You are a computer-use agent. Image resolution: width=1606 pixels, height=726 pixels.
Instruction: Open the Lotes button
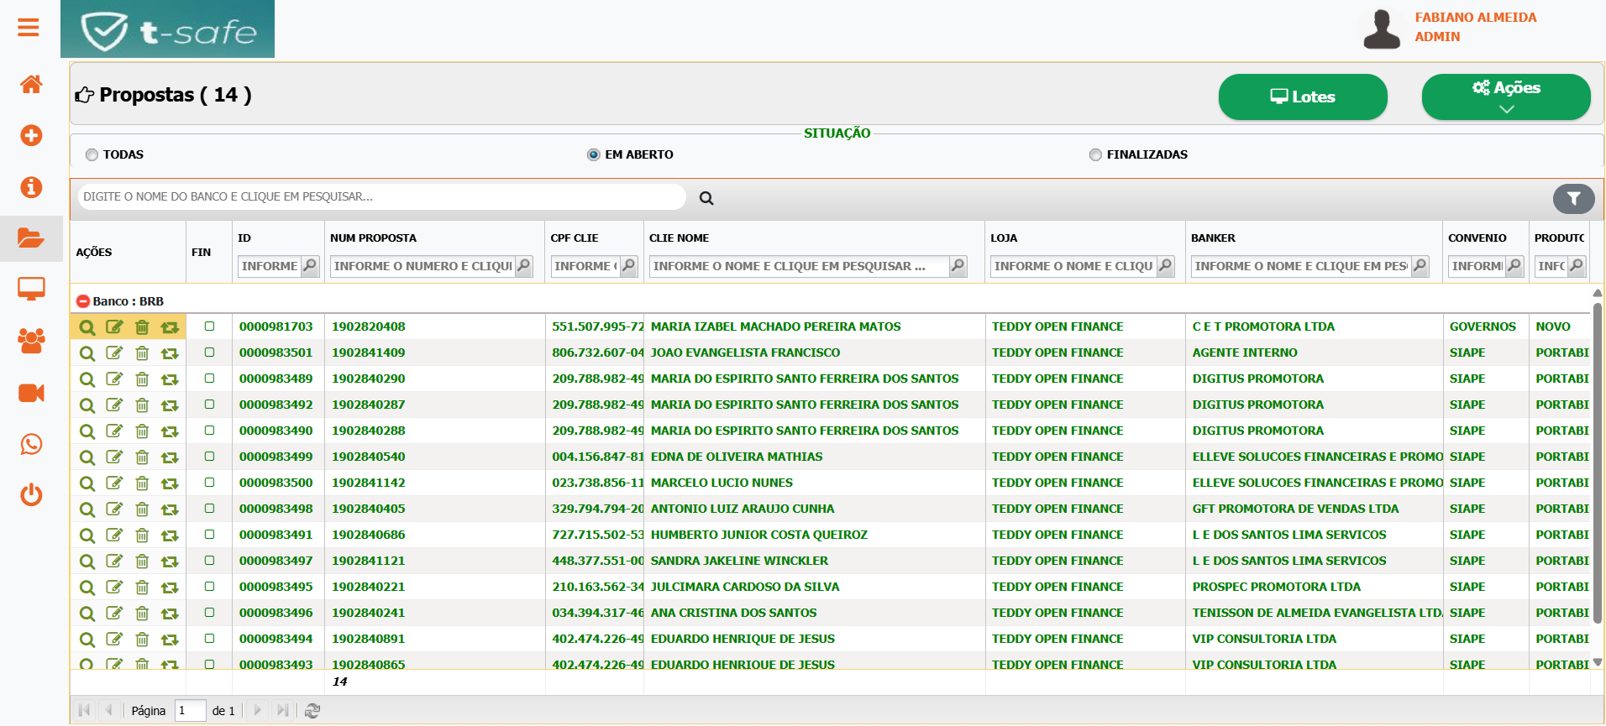1303,97
